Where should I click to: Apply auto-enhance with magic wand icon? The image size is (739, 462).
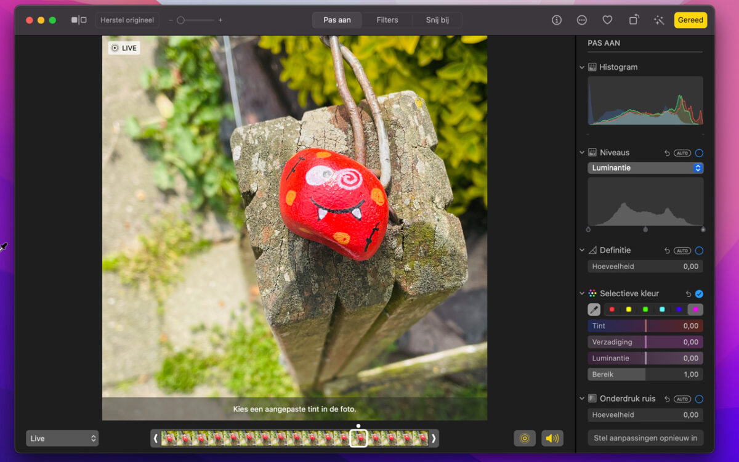click(x=659, y=20)
